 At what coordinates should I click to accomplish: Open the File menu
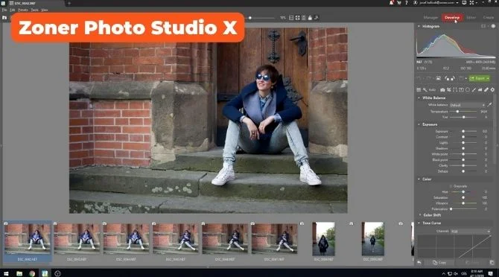4,10
